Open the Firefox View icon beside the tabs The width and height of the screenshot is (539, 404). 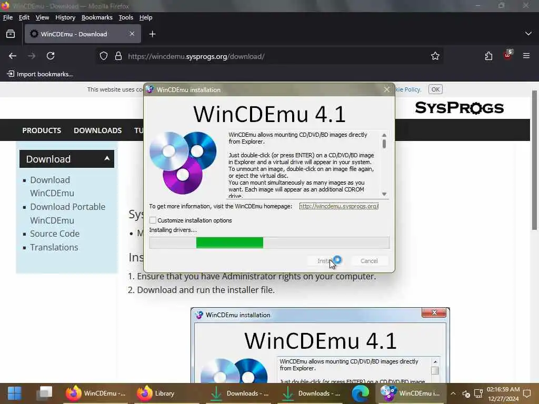click(11, 34)
